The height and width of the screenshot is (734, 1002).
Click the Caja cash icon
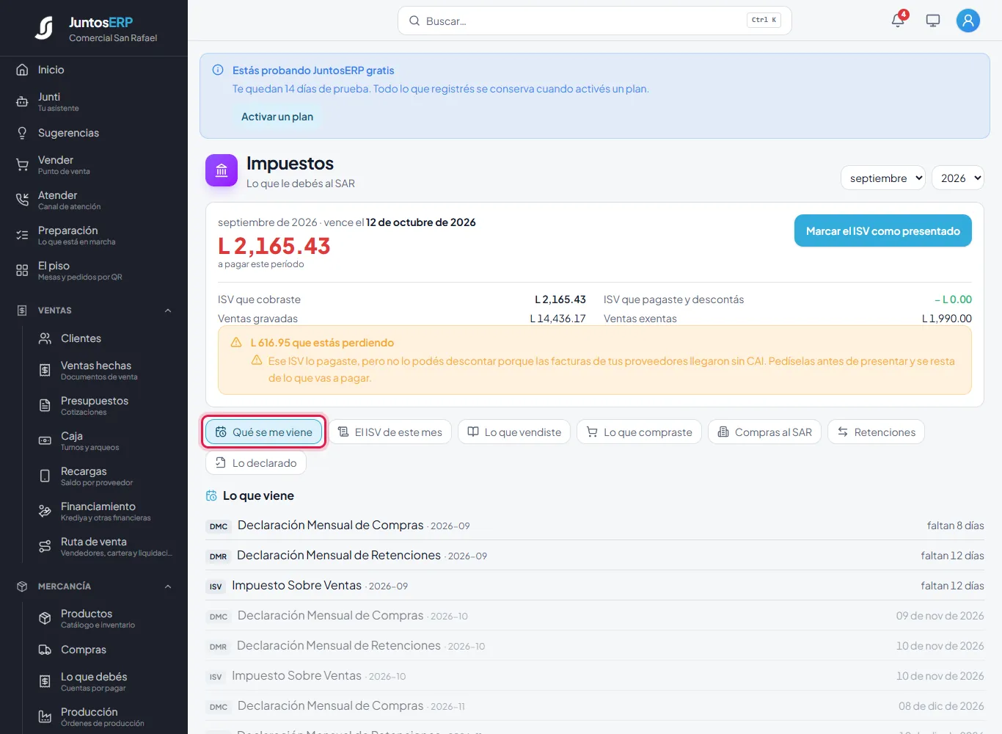coord(45,441)
